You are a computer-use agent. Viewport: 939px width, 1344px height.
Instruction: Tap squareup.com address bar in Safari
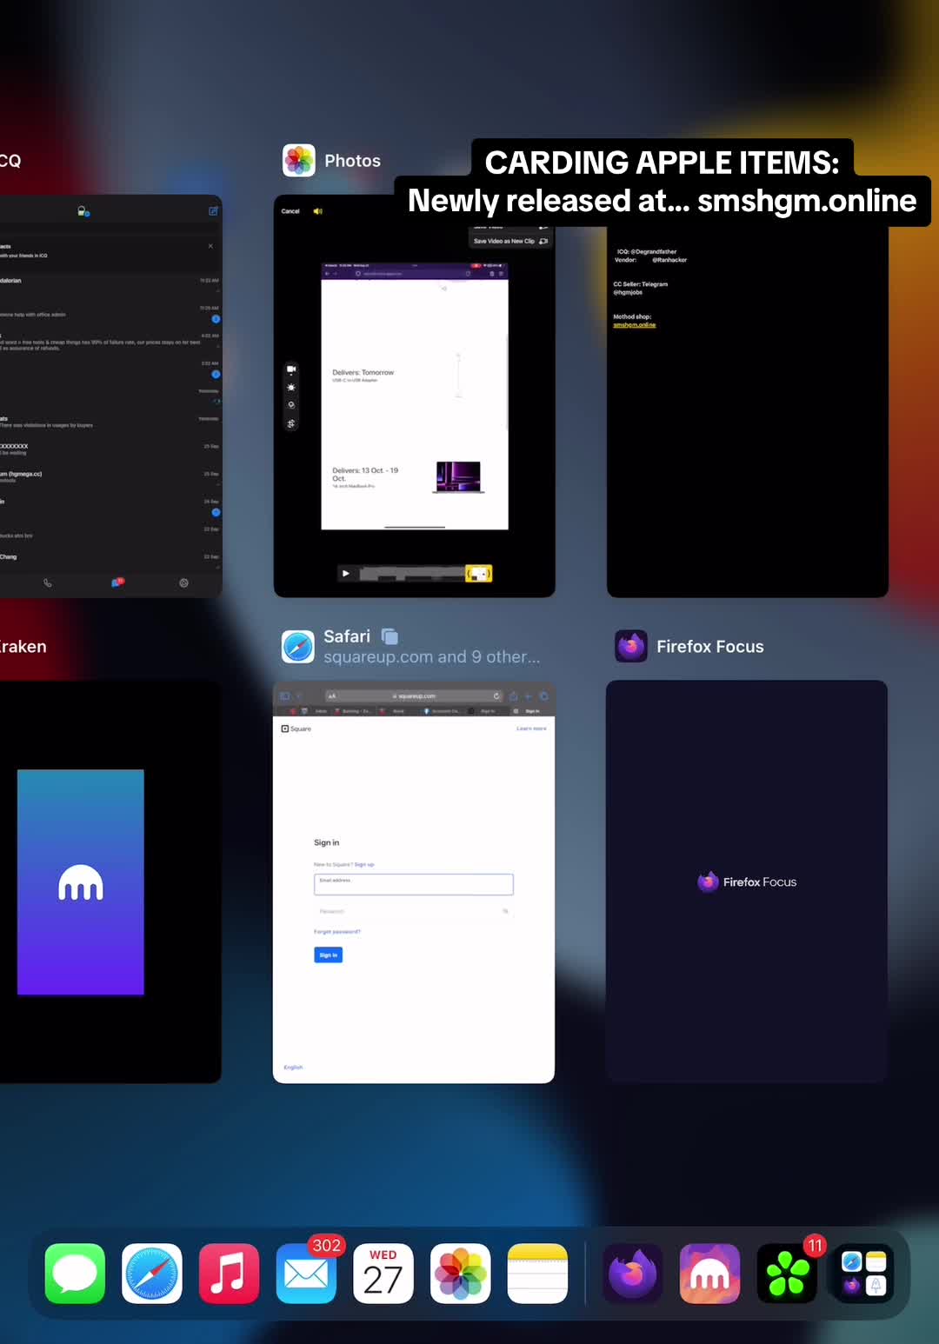(x=414, y=696)
